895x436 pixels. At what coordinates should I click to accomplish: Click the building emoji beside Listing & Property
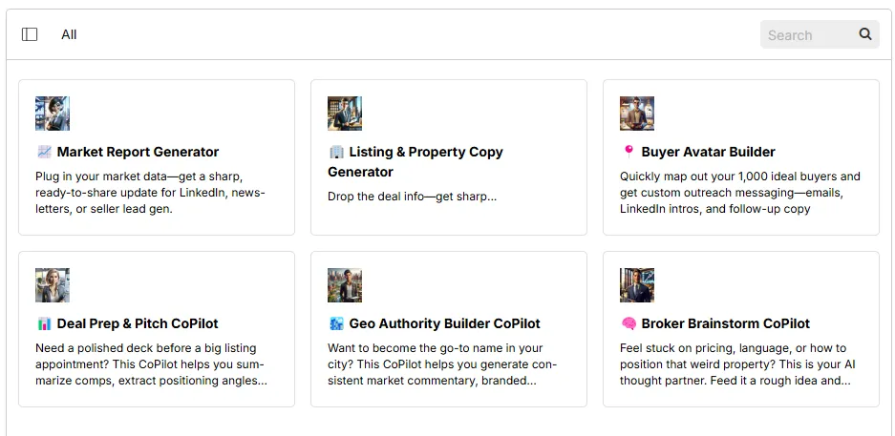336,153
